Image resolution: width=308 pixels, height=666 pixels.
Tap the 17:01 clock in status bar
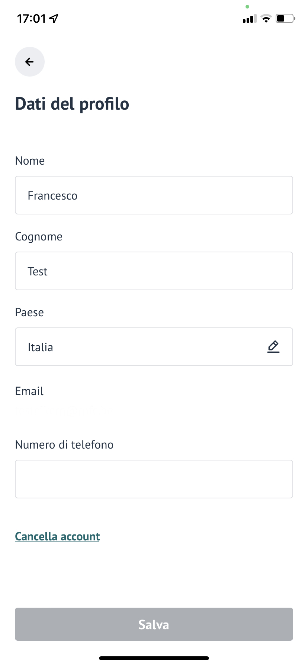tap(32, 19)
